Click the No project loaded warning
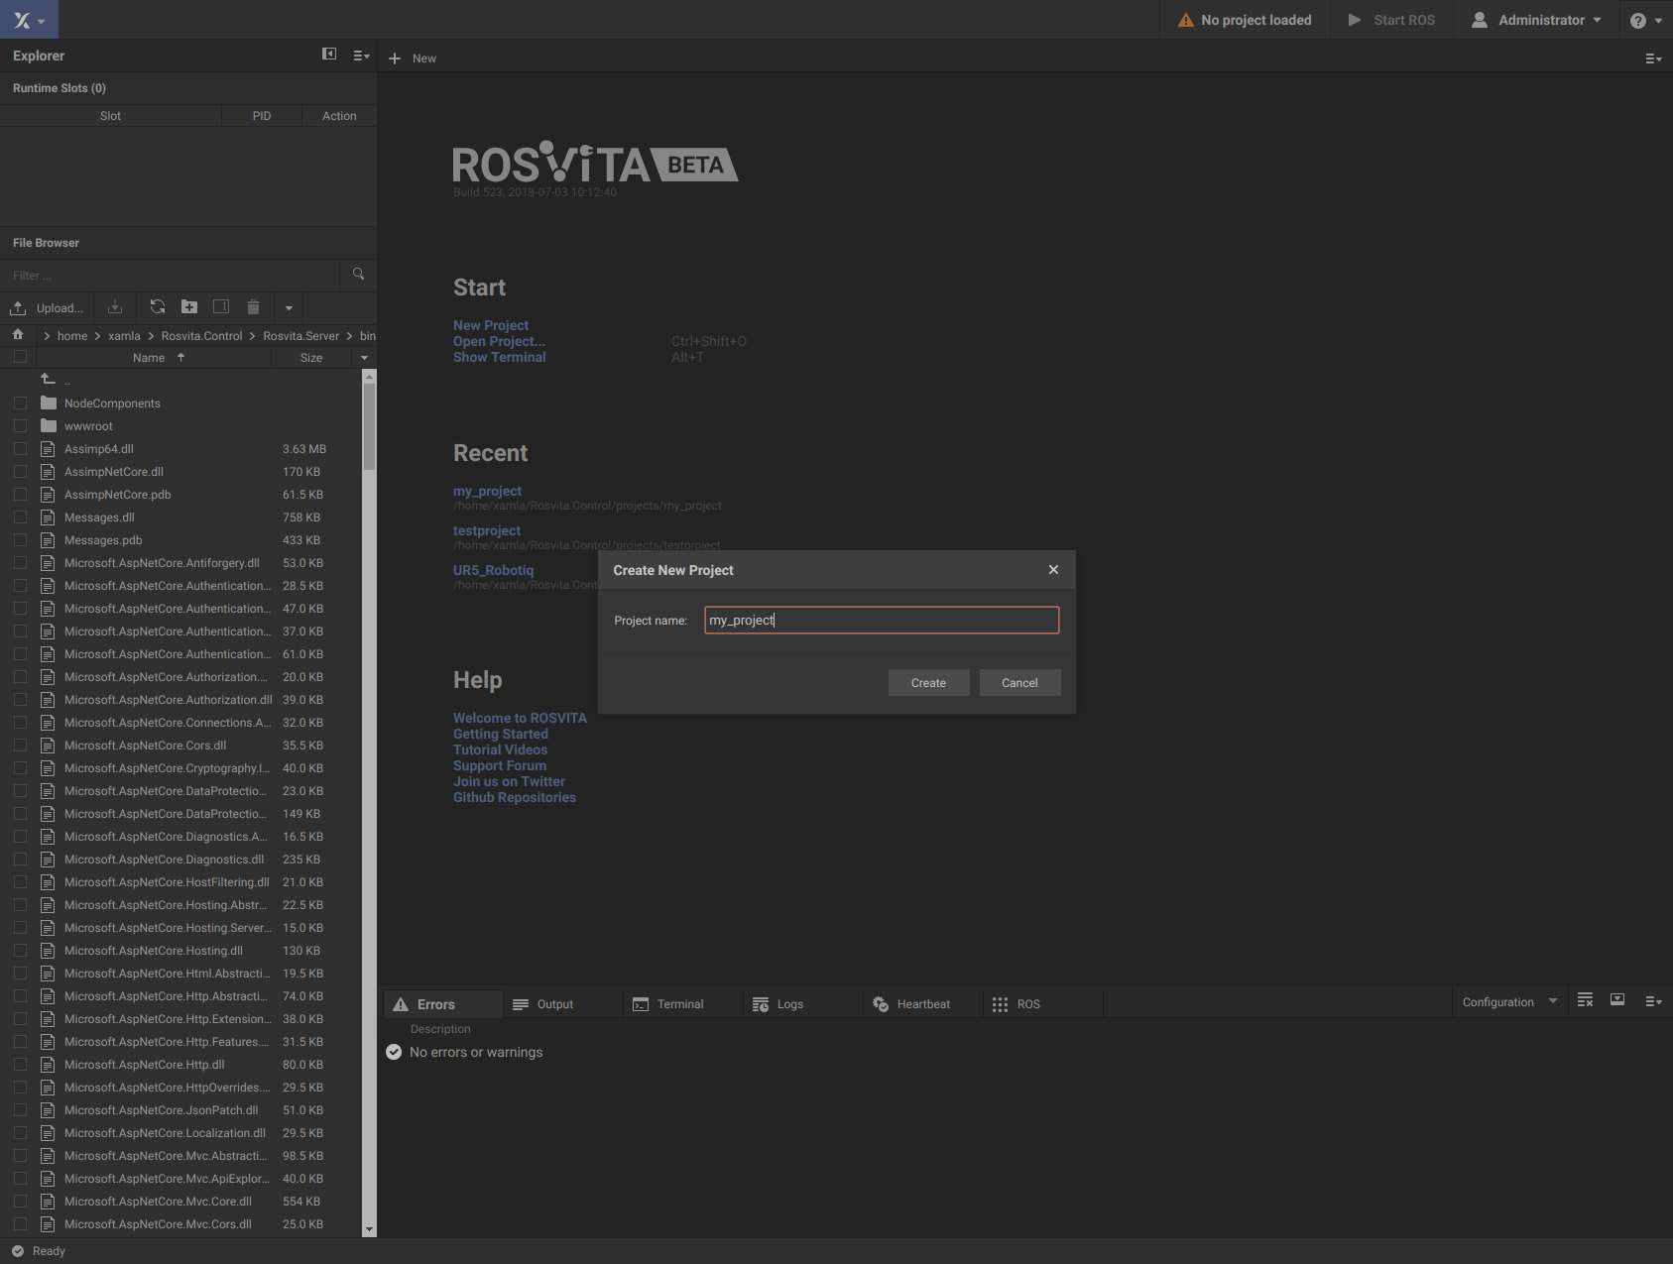This screenshot has width=1673, height=1264. click(1244, 20)
